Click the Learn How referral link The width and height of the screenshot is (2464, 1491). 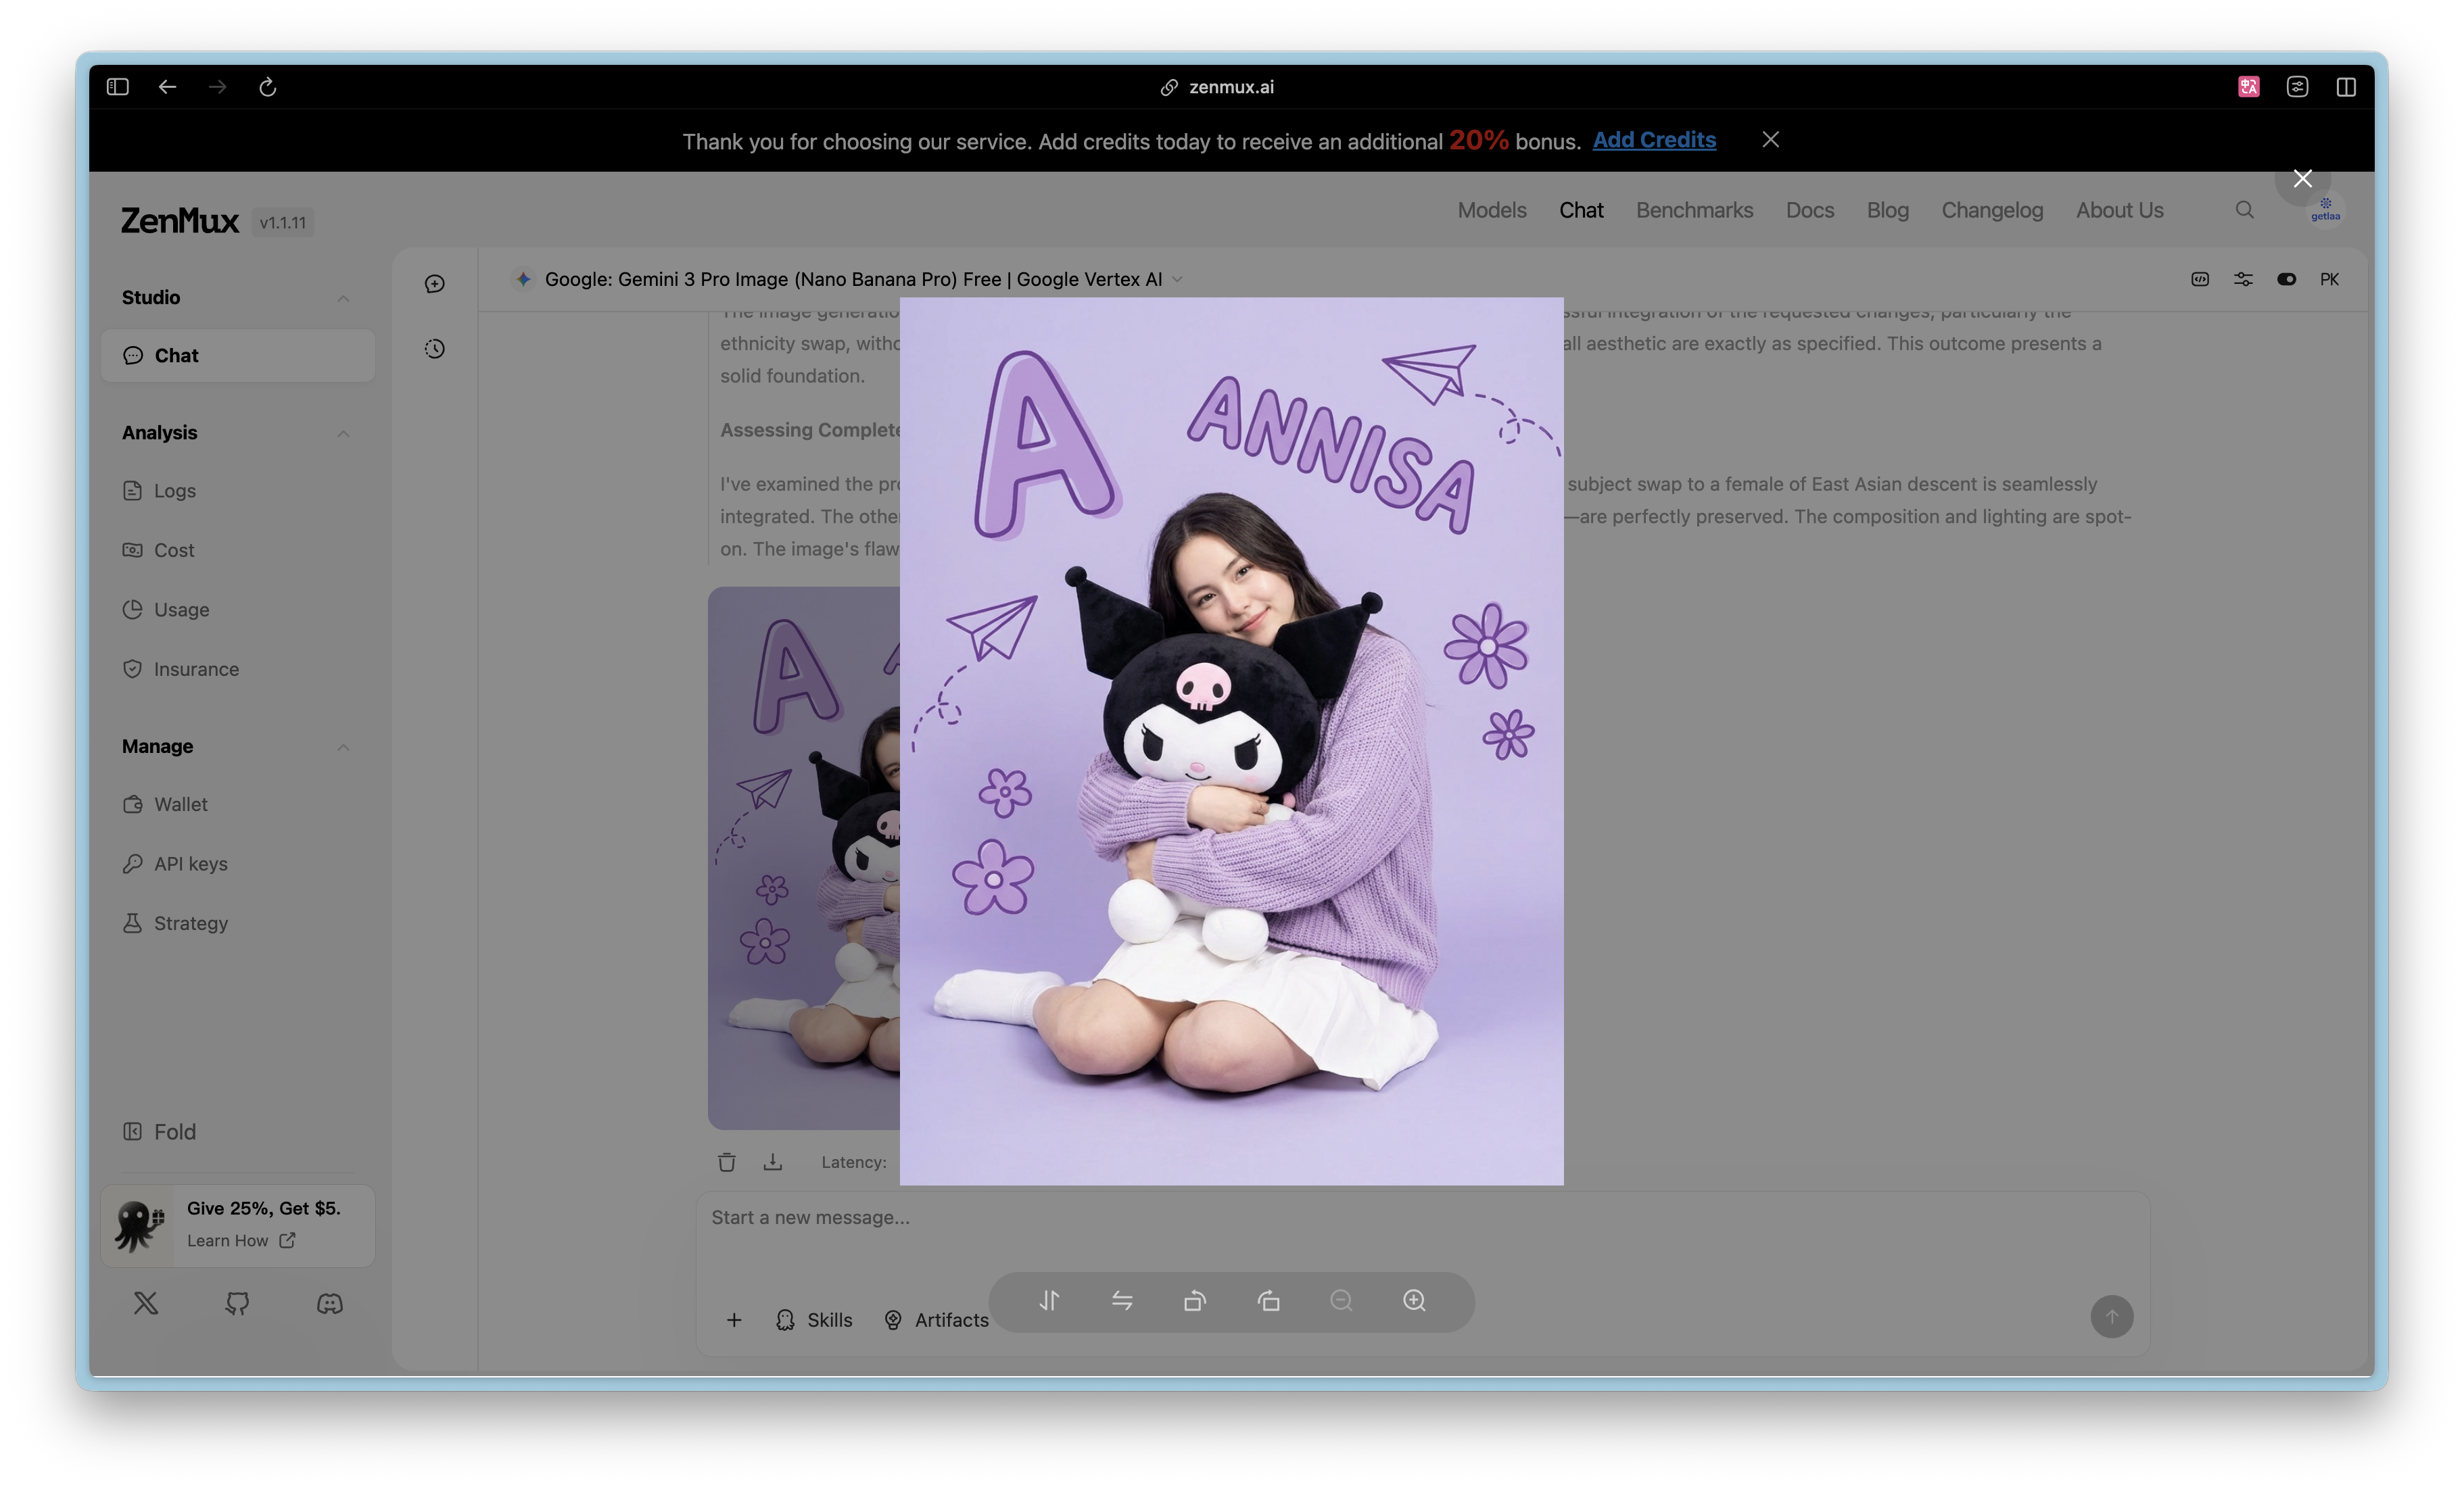(x=241, y=1240)
